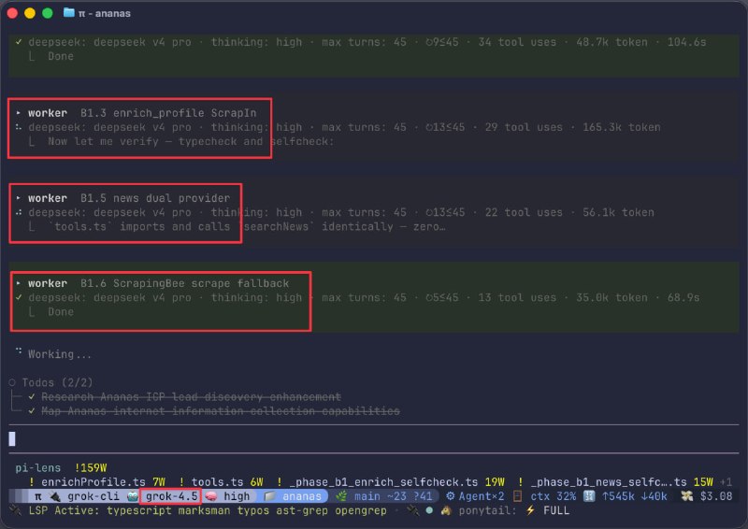Click the robot icon before 'grok-4.5'

pos(133,496)
